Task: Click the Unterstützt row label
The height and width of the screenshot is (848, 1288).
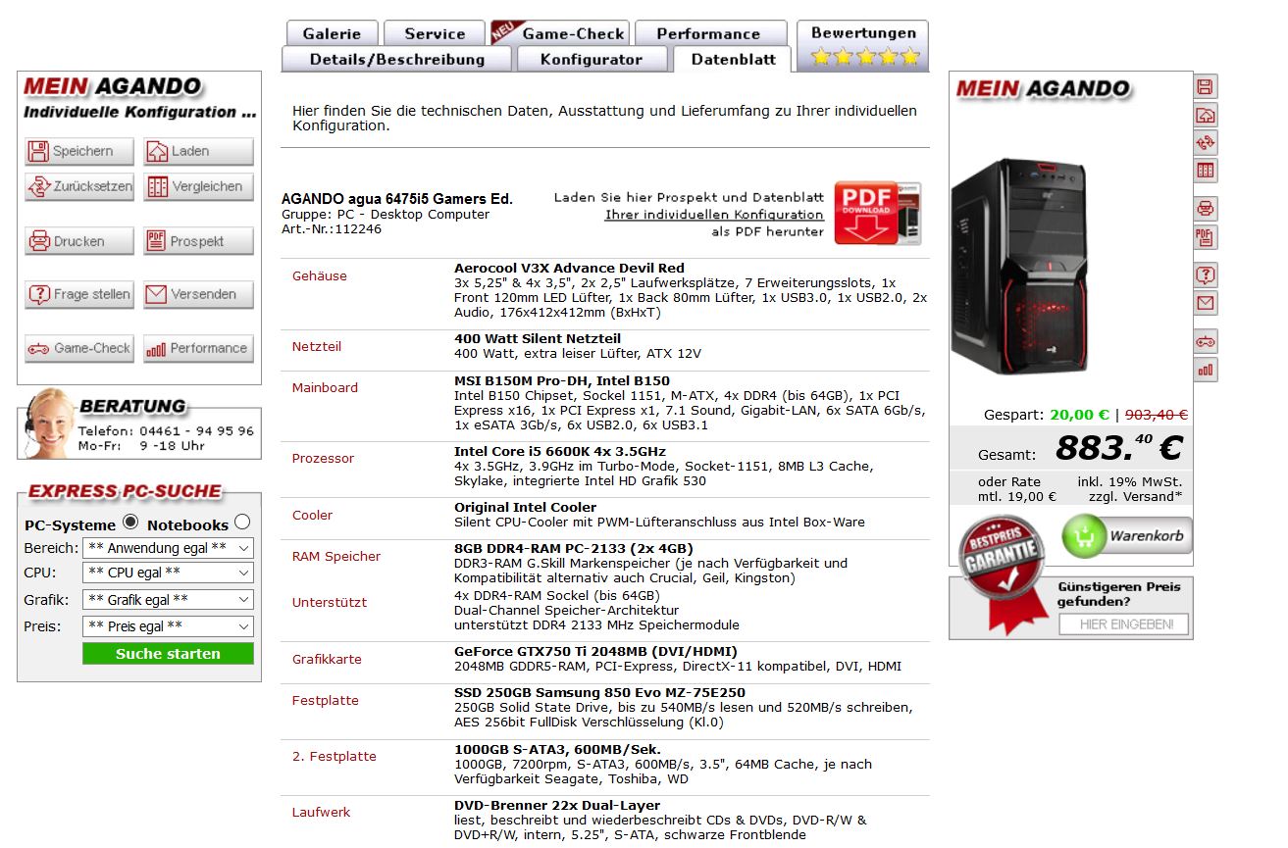Action: click(330, 603)
